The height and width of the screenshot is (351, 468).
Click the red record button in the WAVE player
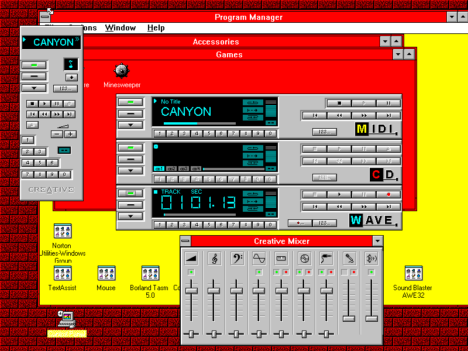pos(388,194)
